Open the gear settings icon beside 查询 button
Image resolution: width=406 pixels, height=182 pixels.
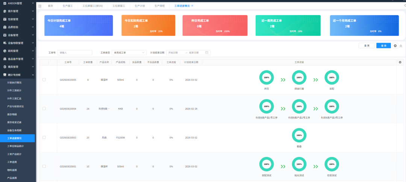(395, 46)
